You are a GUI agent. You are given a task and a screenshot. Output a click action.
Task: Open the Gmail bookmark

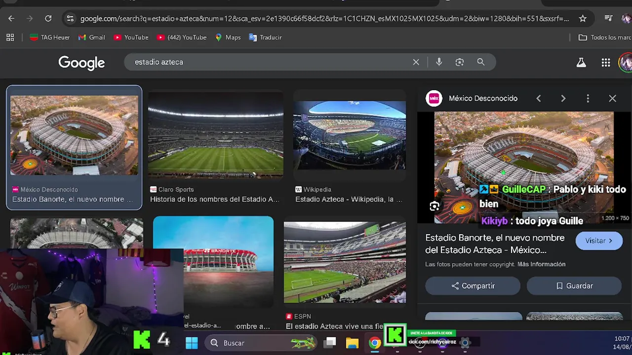tap(91, 37)
